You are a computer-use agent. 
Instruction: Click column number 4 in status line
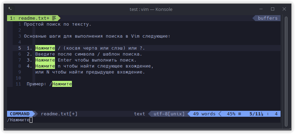pyautogui.click(x=276, y=114)
